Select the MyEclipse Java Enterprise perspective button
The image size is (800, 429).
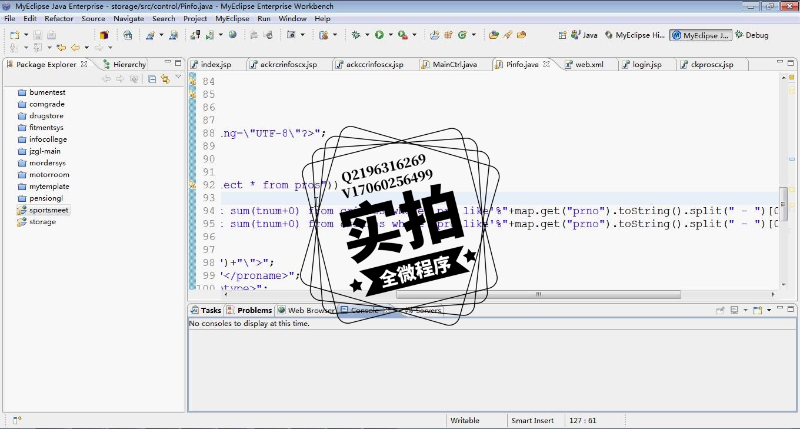click(701, 35)
